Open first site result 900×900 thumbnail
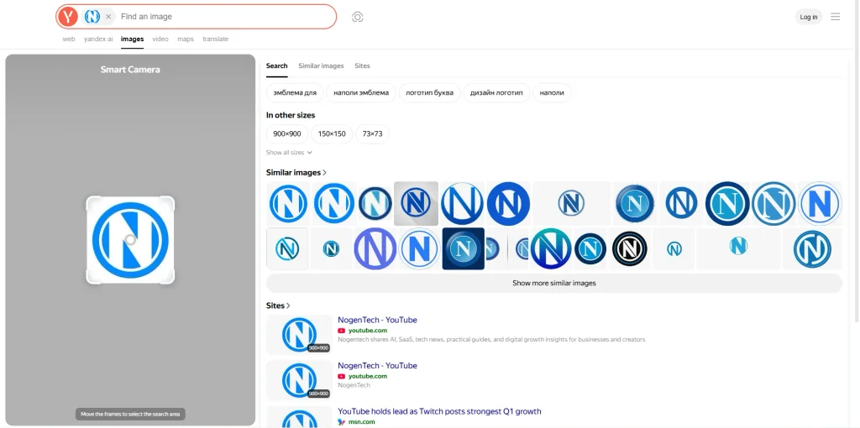The height and width of the screenshot is (428, 860). click(x=300, y=334)
